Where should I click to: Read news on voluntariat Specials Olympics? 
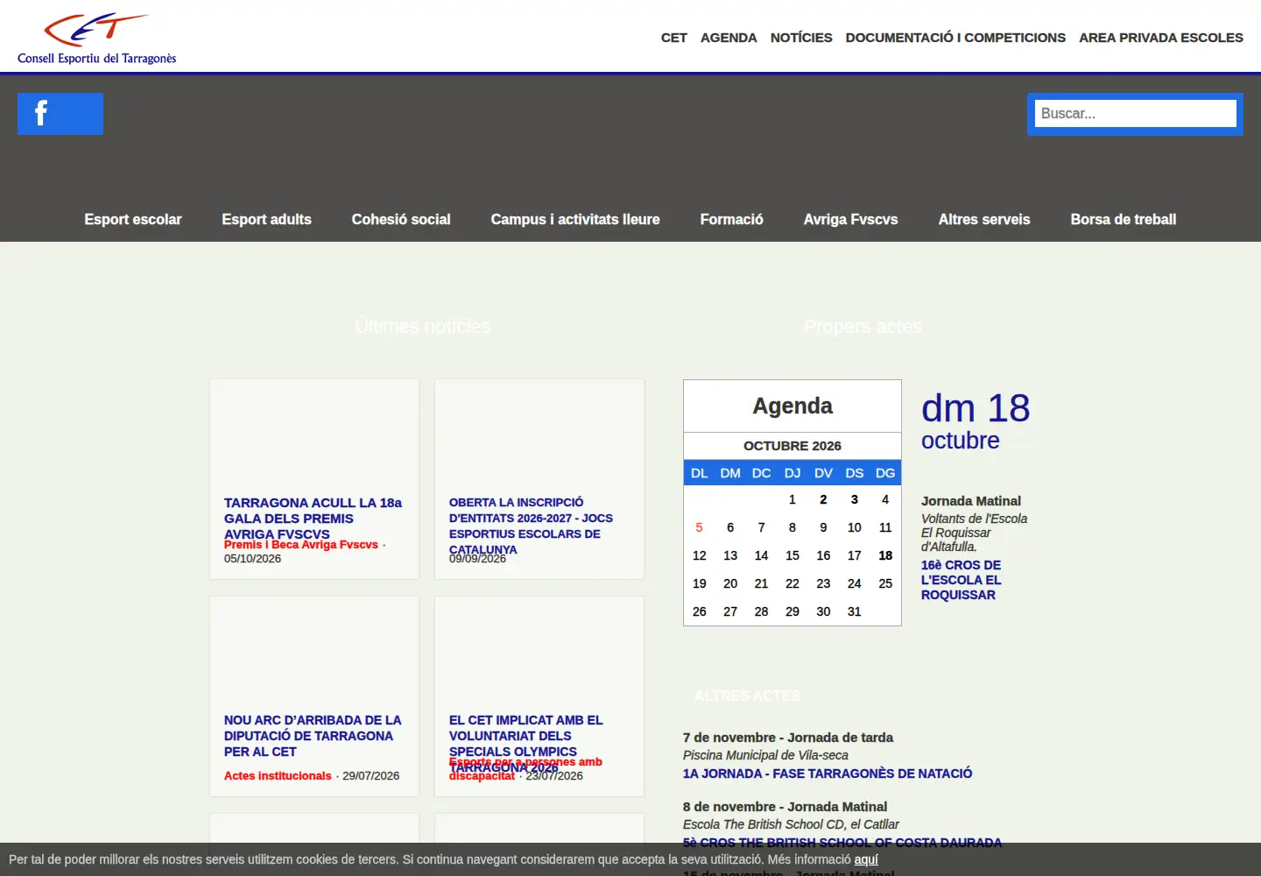point(525,743)
